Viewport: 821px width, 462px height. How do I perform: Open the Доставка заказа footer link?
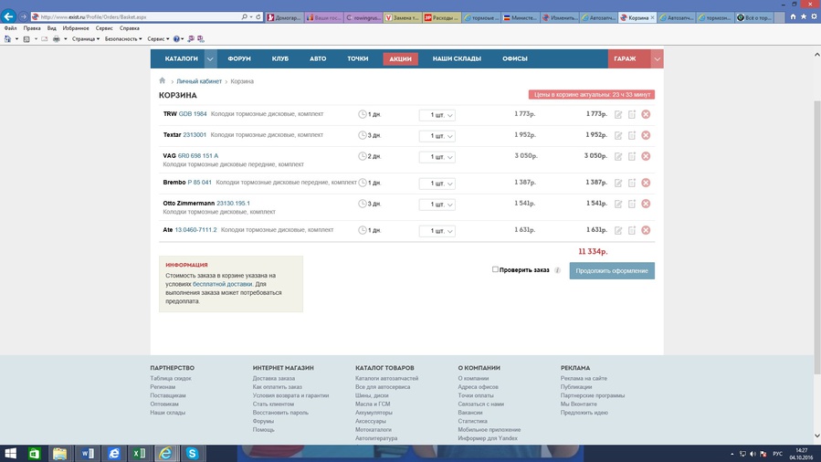click(274, 378)
